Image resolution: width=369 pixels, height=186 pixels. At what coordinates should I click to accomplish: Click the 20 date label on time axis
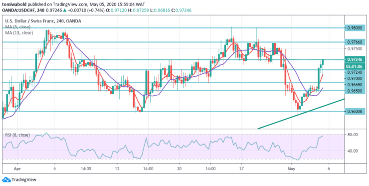[179, 169]
